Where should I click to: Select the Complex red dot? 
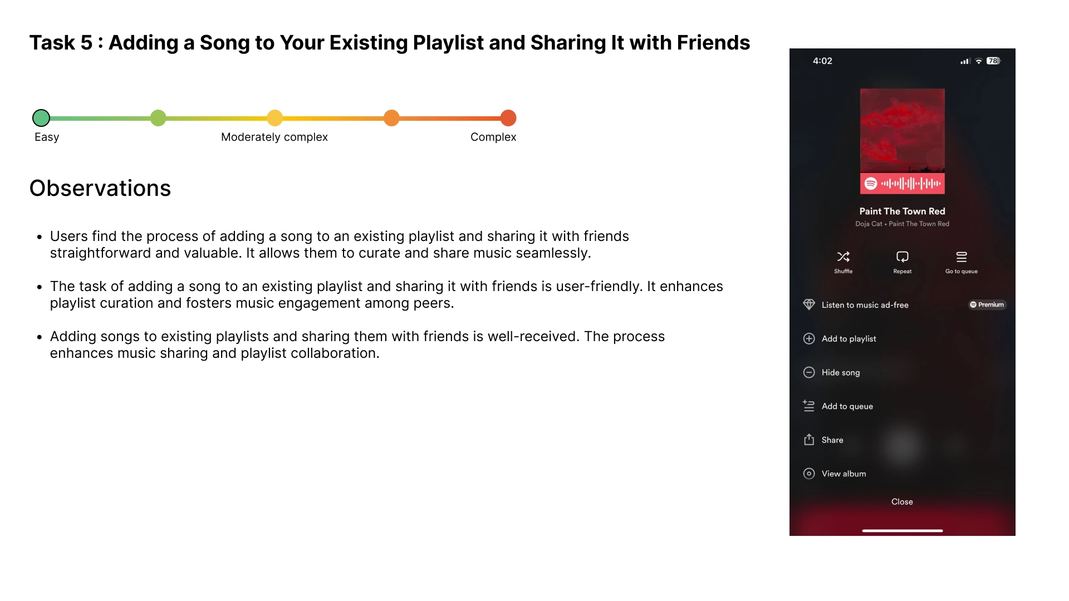coord(508,118)
